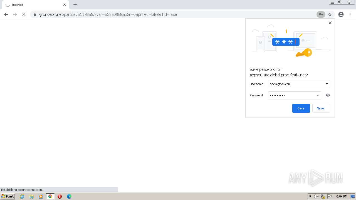The image size is (356, 200).
Task: Launch Internet Explorer from taskbar
Action: [x=22, y=196]
